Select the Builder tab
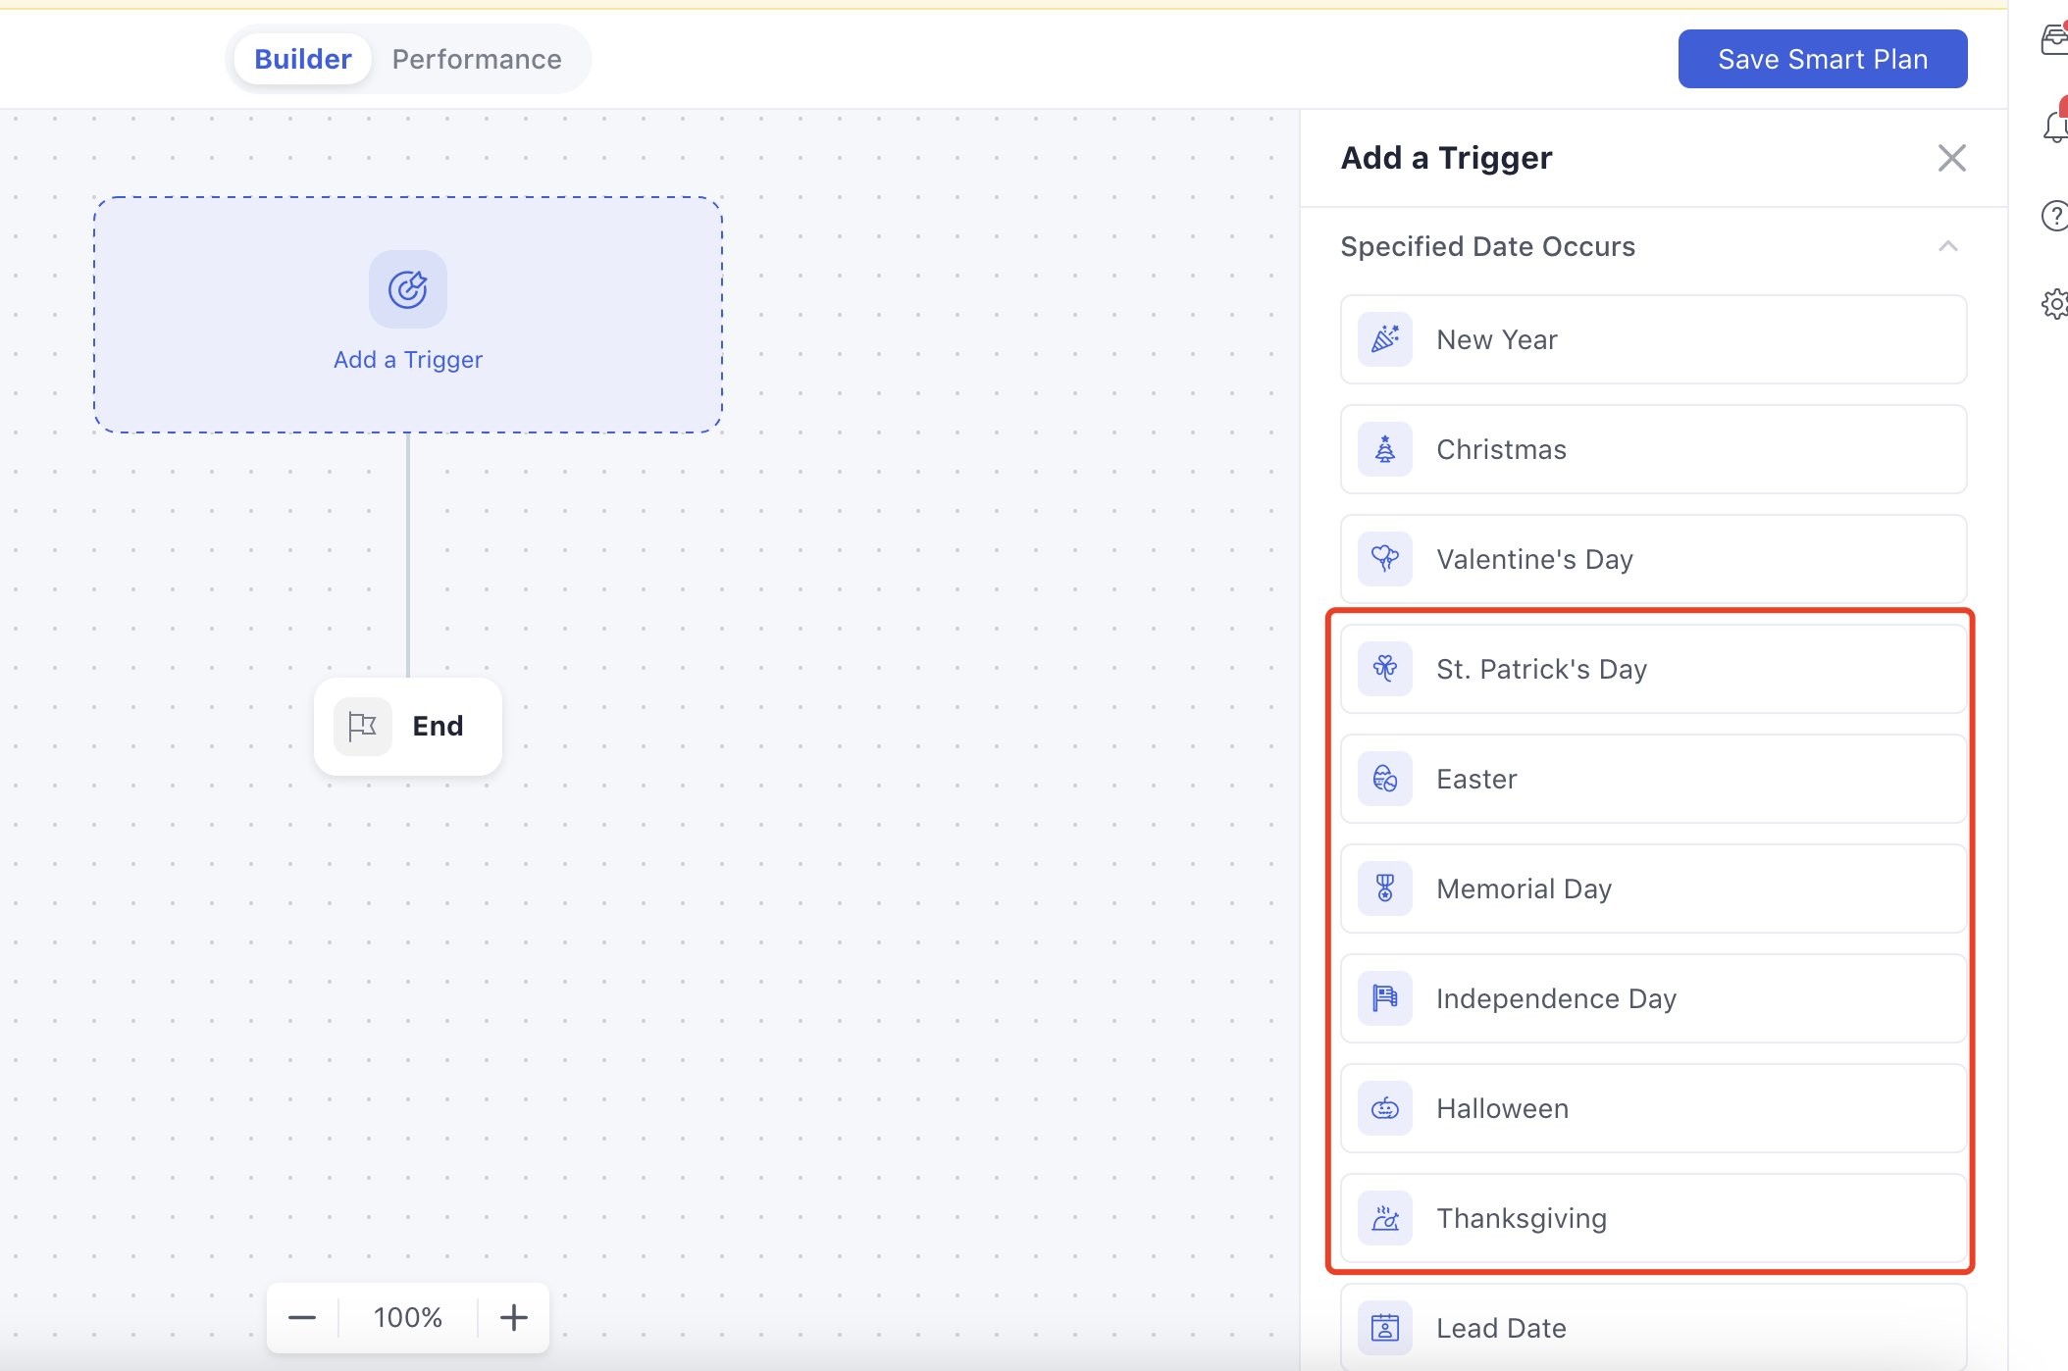The image size is (2068, 1371). (x=302, y=59)
